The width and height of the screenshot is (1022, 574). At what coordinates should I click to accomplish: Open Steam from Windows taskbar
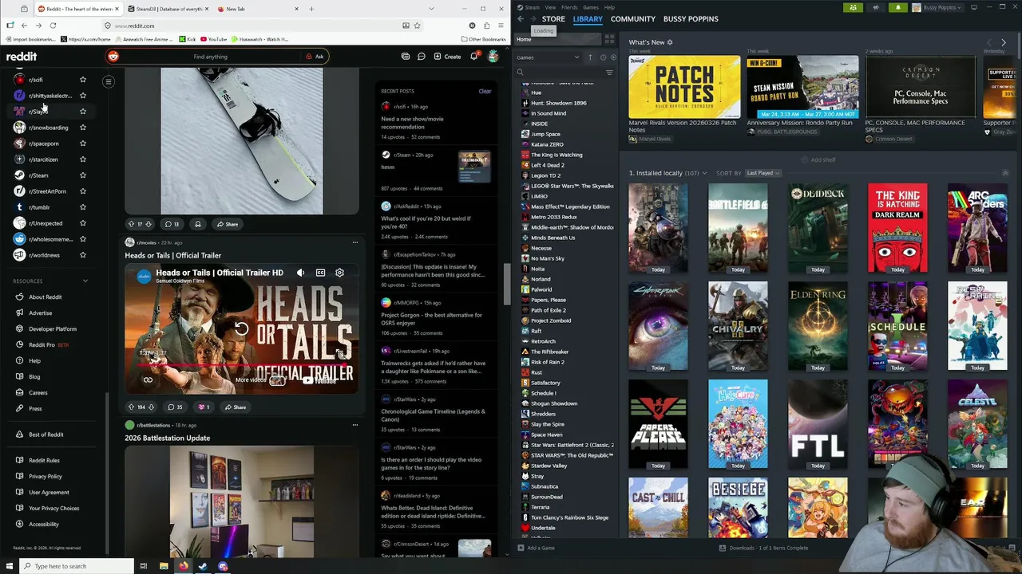pos(203,566)
